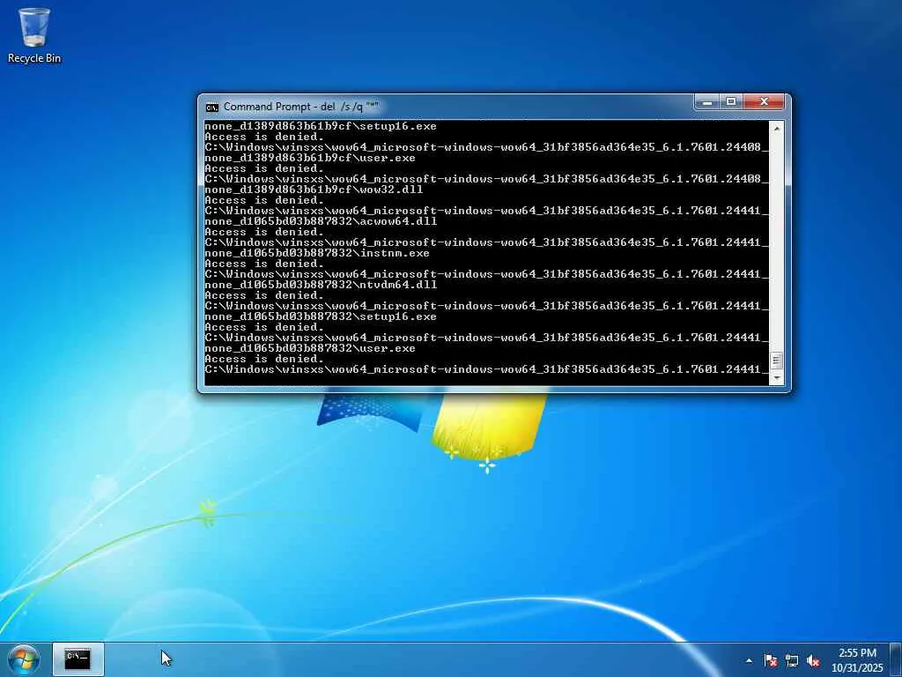This screenshot has height=677, width=902.
Task: Open the network status tray icon
Action: point(792,661)
